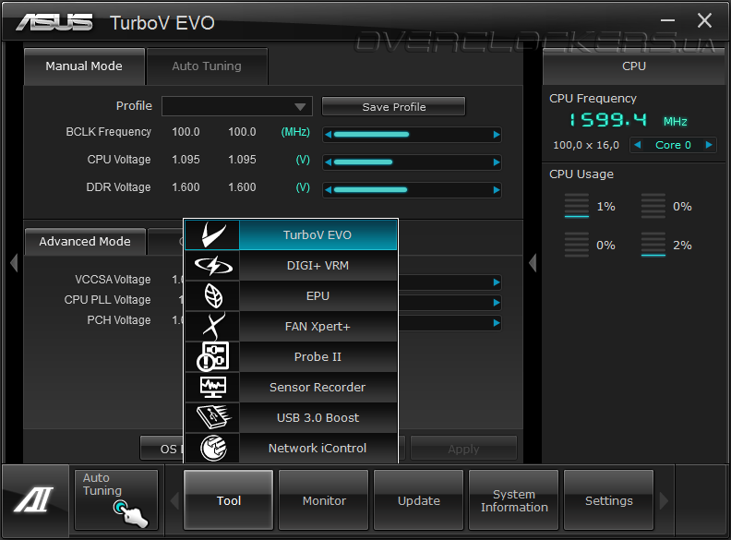Switch to Manual Mode tab
Image resolution: width=731 pixels, height=540 pixels.
[84, 66]
